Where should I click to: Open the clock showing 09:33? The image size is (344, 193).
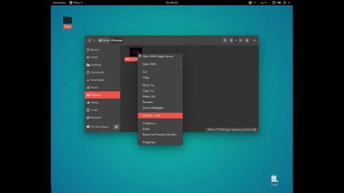(x=172, y=3)
